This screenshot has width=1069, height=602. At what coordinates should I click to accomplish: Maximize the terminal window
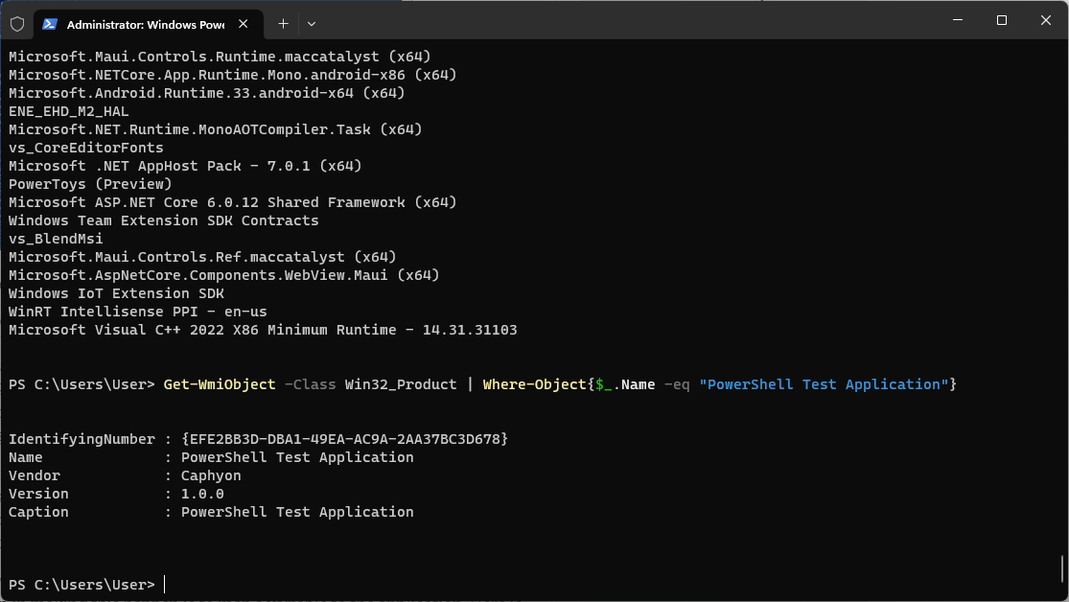[x=1002, y=20]
